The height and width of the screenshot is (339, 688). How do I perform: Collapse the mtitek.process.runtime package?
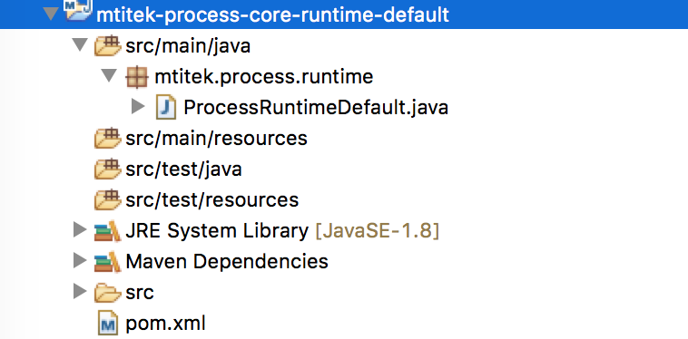click(x=109, y=76)
